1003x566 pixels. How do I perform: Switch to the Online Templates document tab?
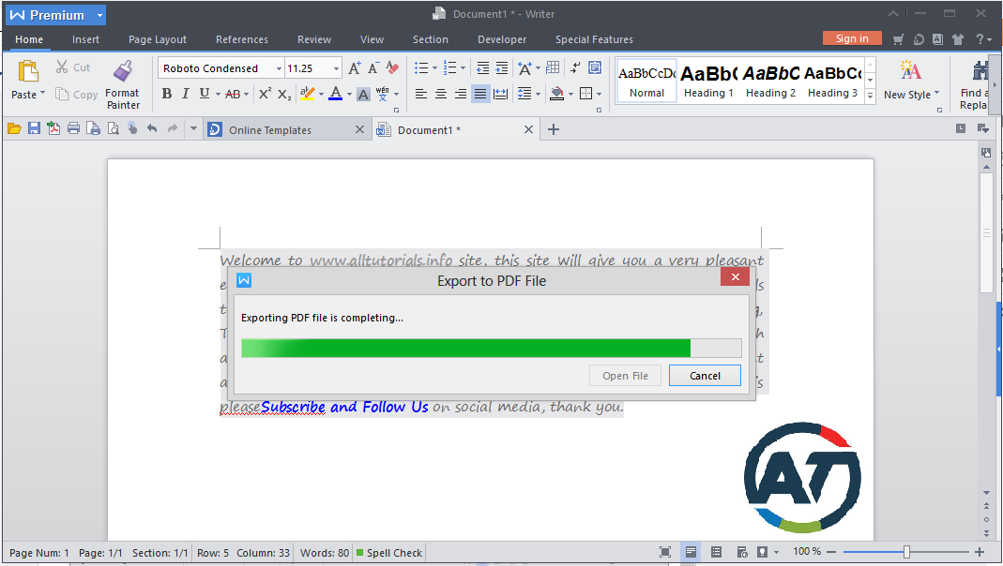pyautogui.click(x=286, y=129)
